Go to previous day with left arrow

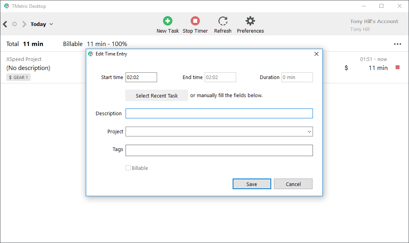tap(5, 24)
